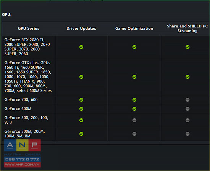Click the Driver Updates checkmark for GeForce 700, 600
210x171 pixels.
[81, 100]
